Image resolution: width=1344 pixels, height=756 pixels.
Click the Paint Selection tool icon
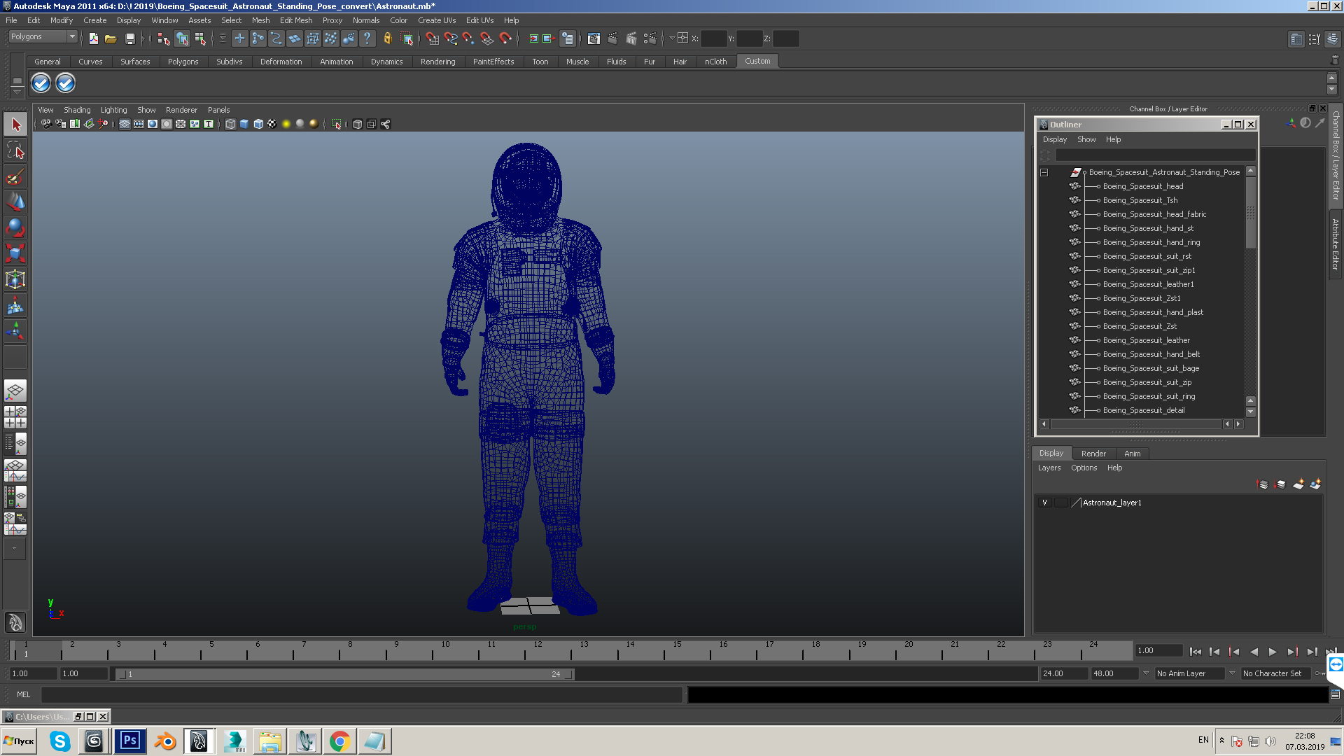coord(14,177)
